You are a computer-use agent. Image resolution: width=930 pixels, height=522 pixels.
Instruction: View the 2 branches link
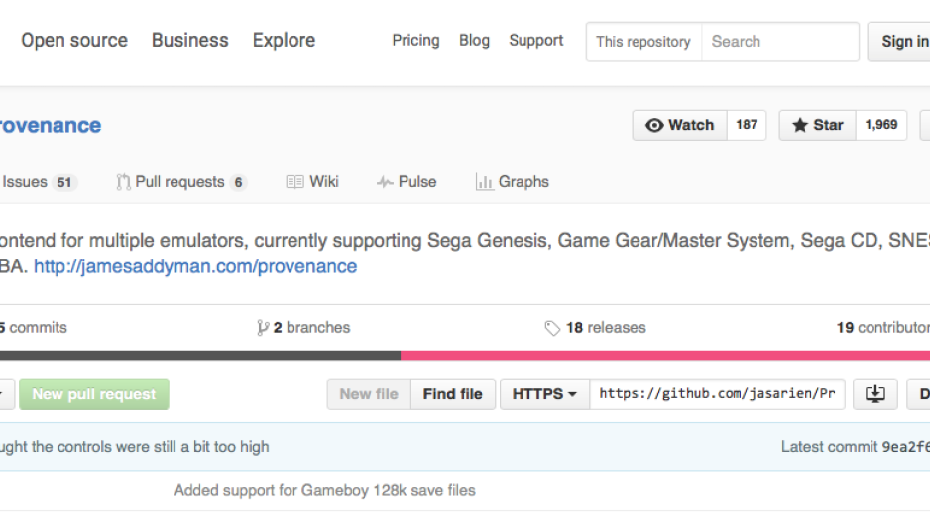303,328
